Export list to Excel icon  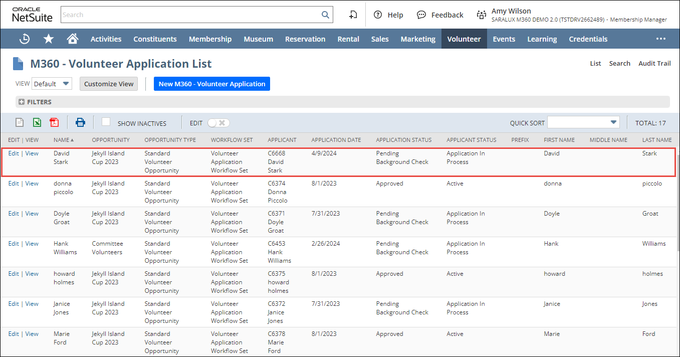click(x=37, y=122)
